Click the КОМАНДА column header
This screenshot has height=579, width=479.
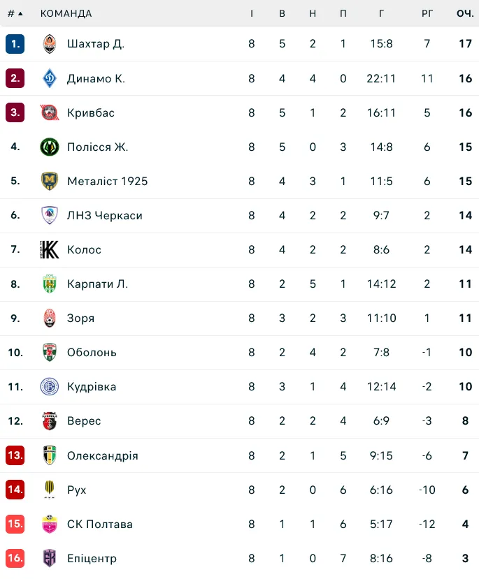point(66,14)
